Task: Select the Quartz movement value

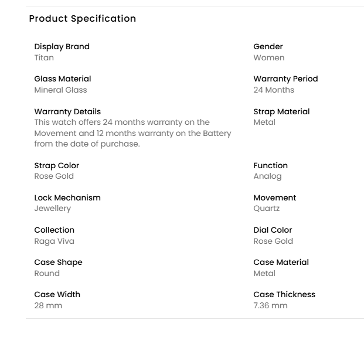Action: pos(267,209)
